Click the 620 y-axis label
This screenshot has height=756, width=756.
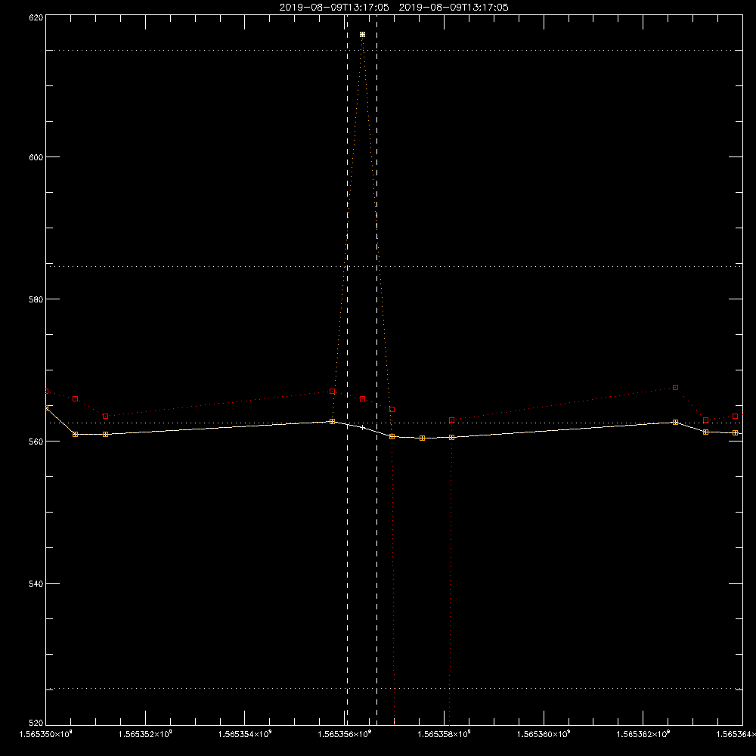[36, 17]
